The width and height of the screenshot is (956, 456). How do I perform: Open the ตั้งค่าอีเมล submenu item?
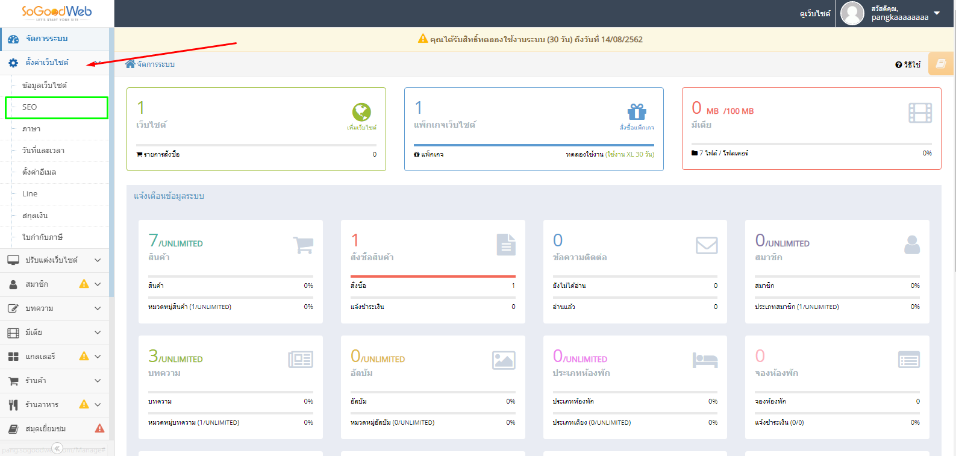coord(39,172)
